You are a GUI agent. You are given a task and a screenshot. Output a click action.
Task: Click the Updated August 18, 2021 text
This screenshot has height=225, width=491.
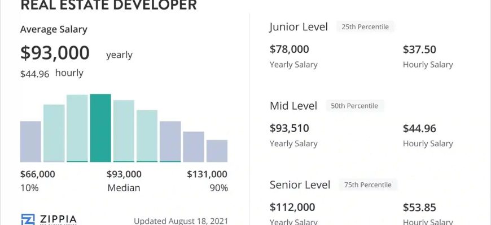(x=181, y=221)
